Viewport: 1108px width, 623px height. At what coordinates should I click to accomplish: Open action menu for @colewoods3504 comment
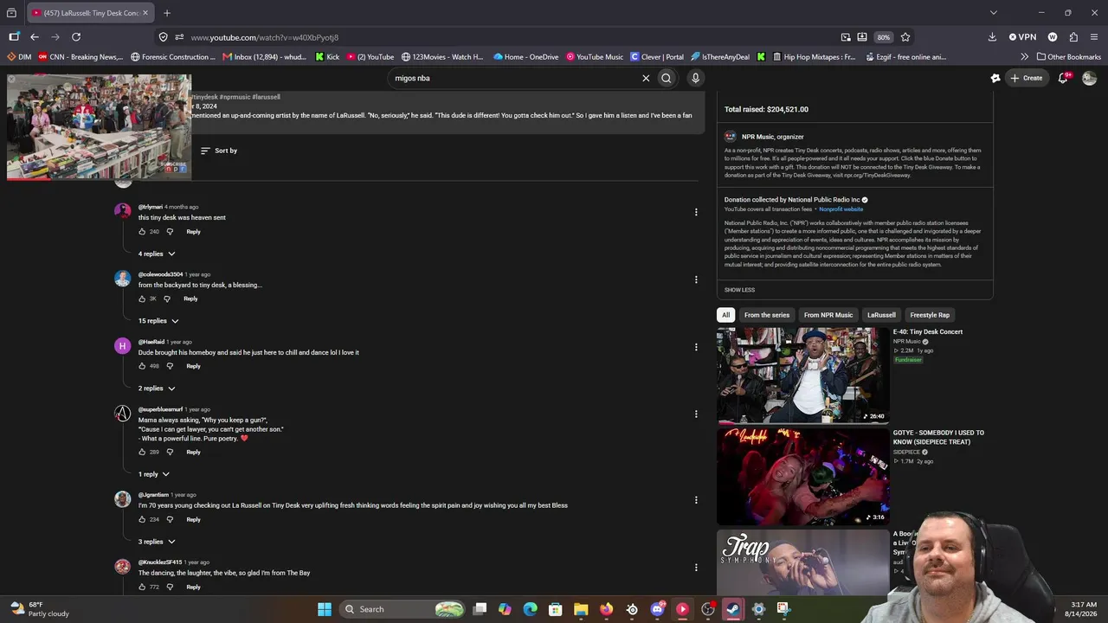tap(696, 279)
